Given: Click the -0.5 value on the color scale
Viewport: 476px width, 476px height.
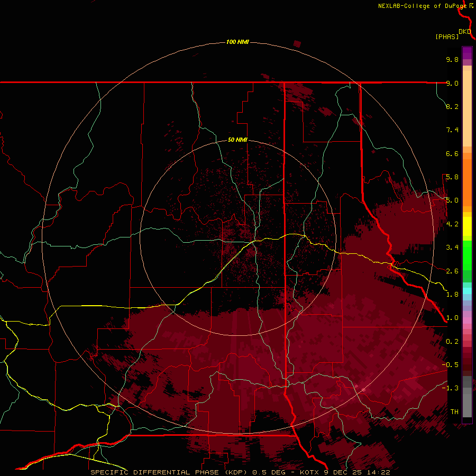Looking at the screenshot, I should click(450, 365).
